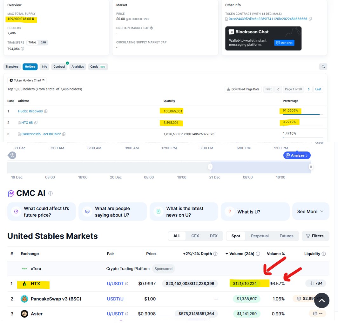Screen dimensions: 338x323
Task: Open the HTX 68 holder link
Action: [27, 123]
